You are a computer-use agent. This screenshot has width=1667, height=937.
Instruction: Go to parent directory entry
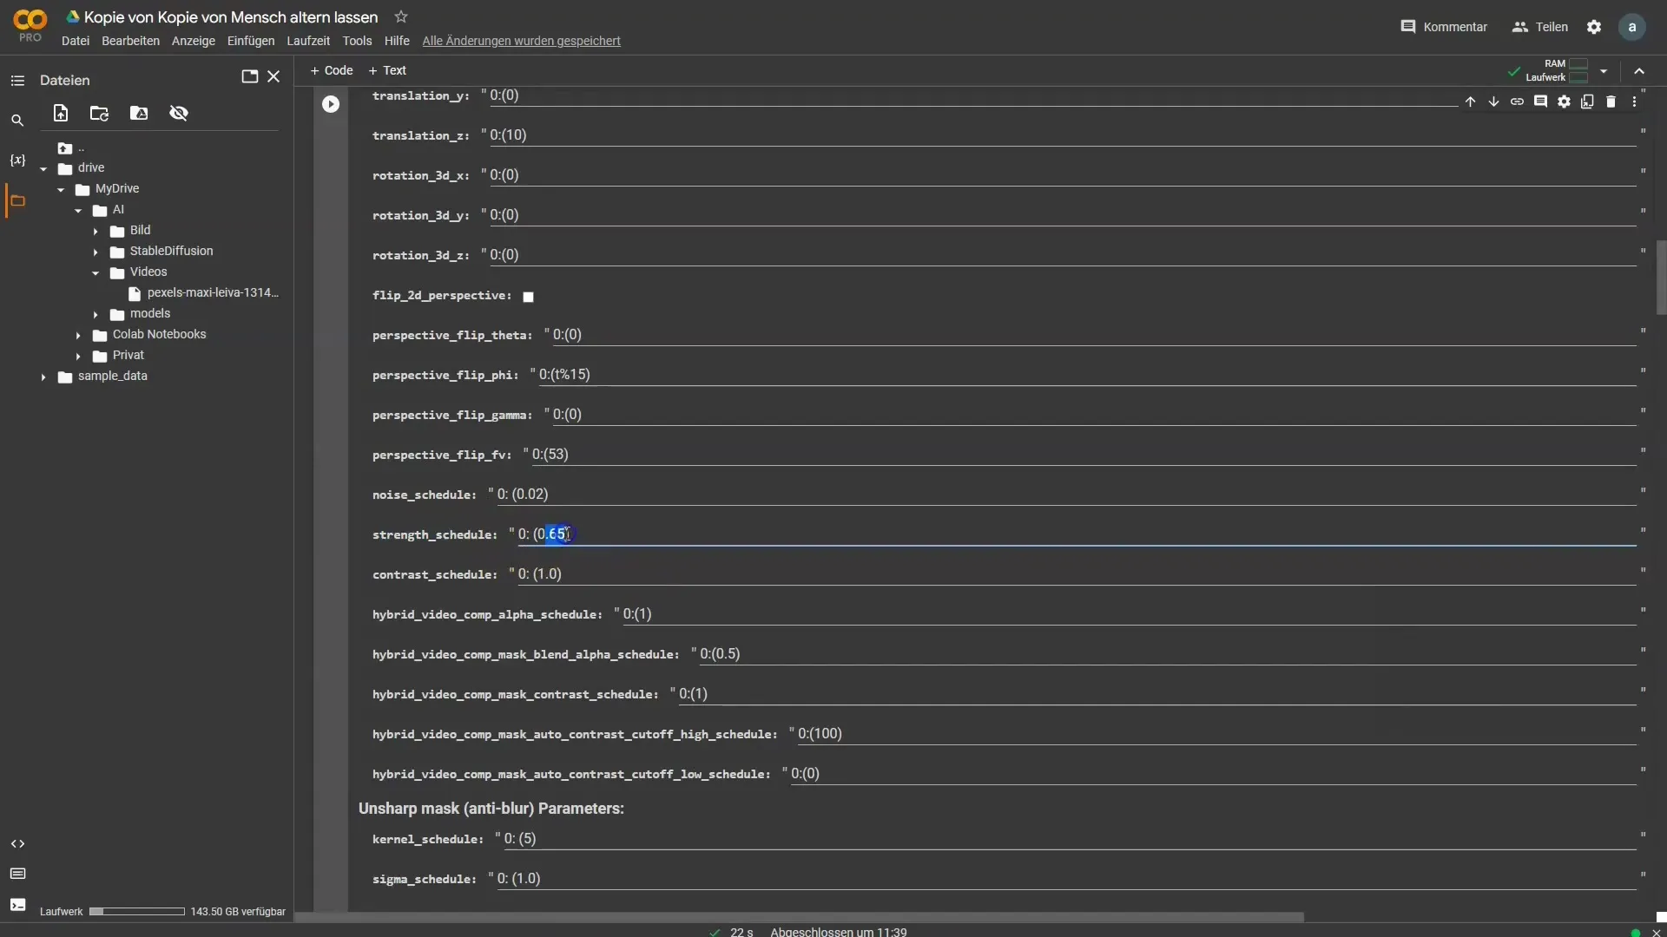click(71, 148)
